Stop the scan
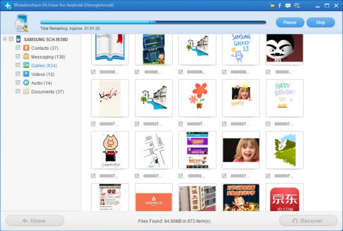The image size is (343, 231). click(x=321, y=22)
